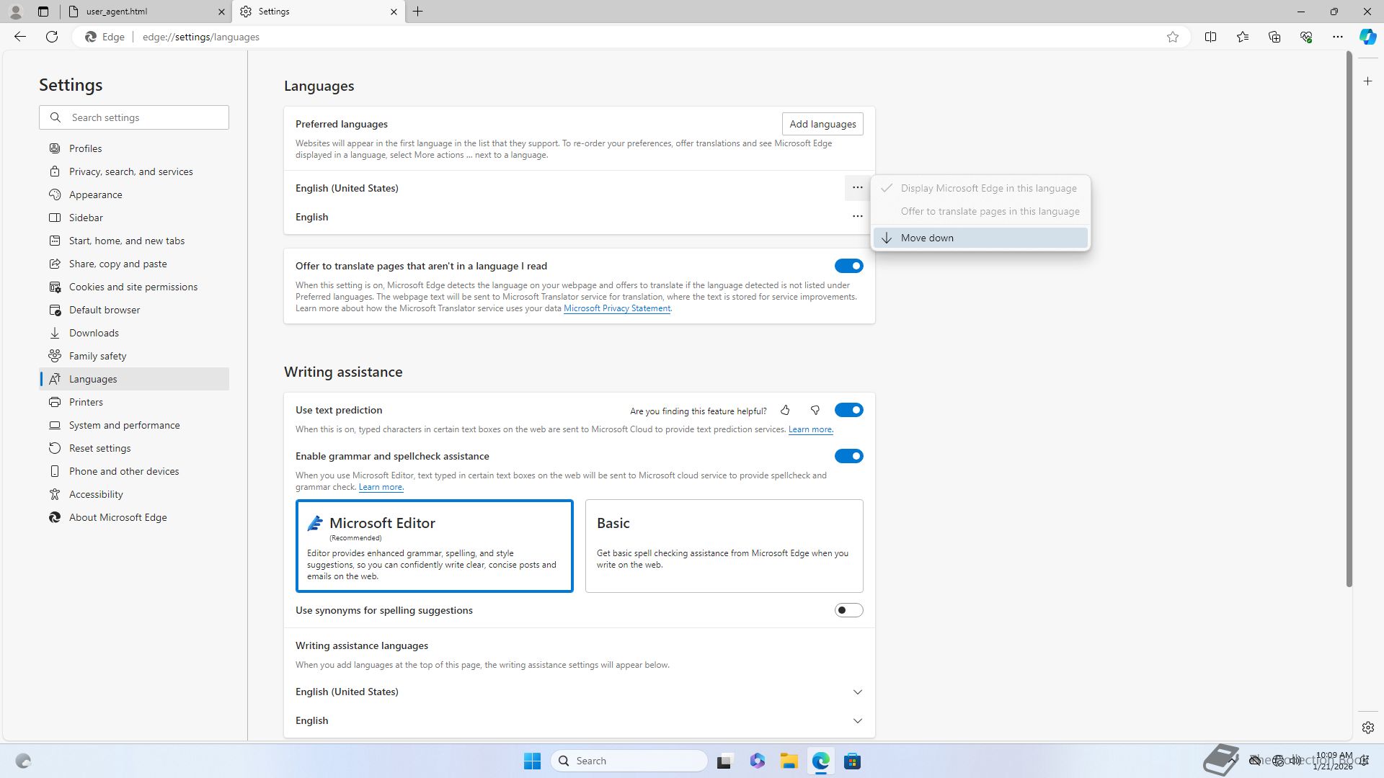Open Microsoft Privacy Statement link
The height and width of the screenshot is (778, 1384).
tap(616, 308)
